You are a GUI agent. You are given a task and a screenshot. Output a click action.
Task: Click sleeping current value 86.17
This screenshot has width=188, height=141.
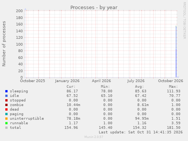coord(72,91)
